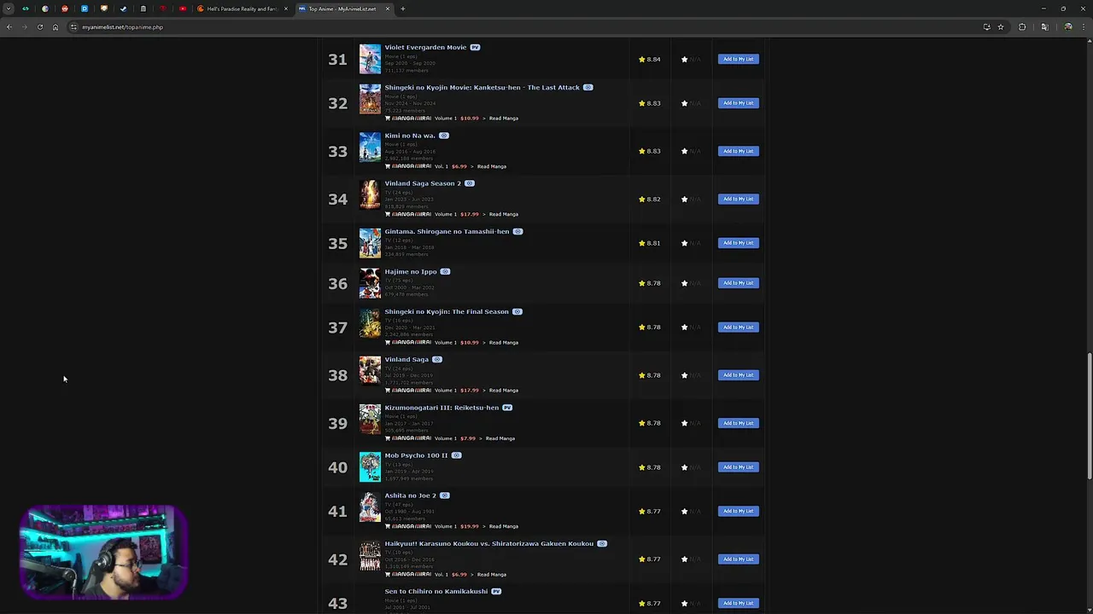The image size is (1093, 614).
Task: Click the Mob Psycho 100 II poster thumbnail
Action: 370,467
